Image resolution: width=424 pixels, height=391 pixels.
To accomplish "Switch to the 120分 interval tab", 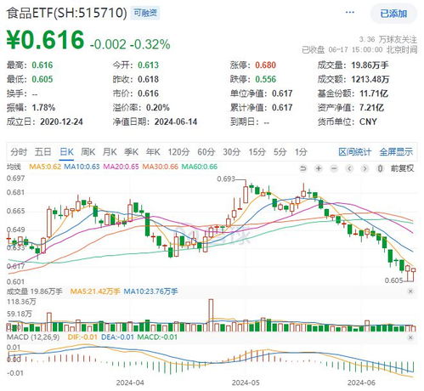I will 178,152.
